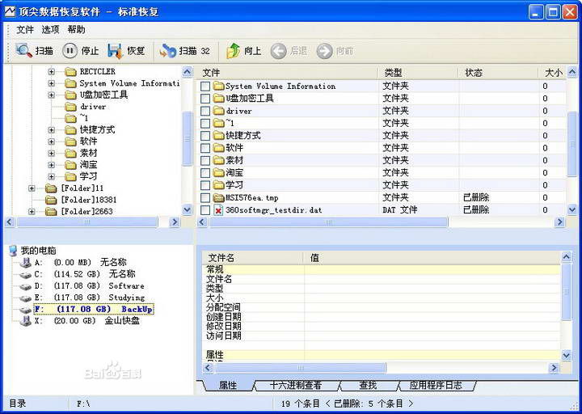Click the deleted 360softmgr_testdir.dat file icon

tap(218, 210)
